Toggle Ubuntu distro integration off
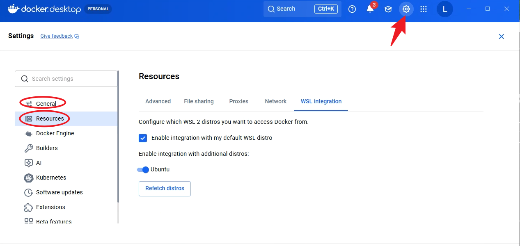 [143, 170]
